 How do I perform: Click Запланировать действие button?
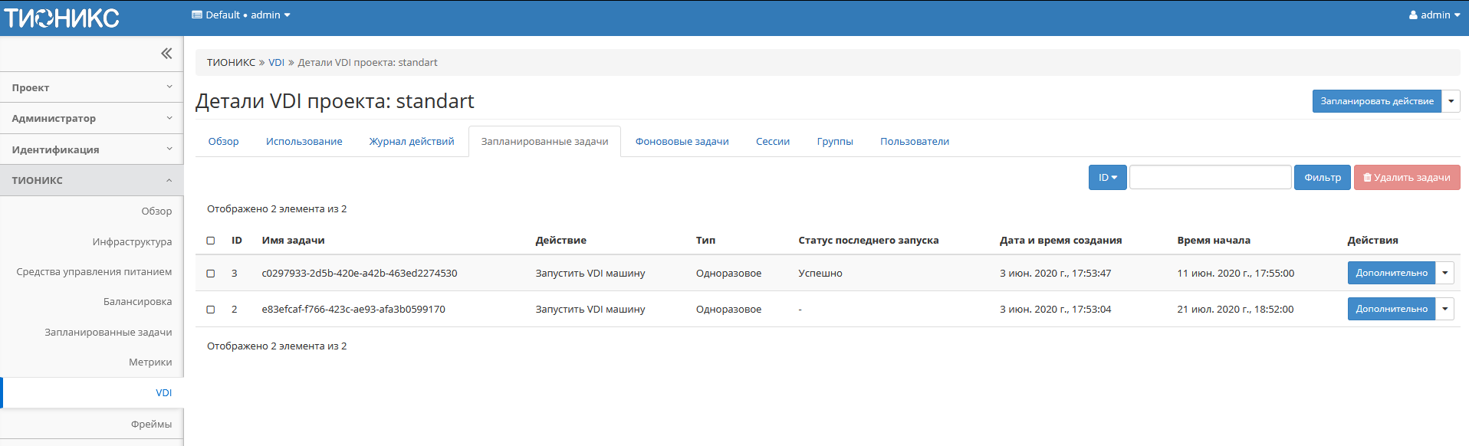[1376, 101]
